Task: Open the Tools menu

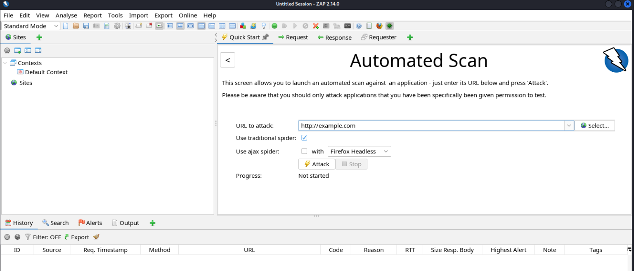Action: click(115, 15)
